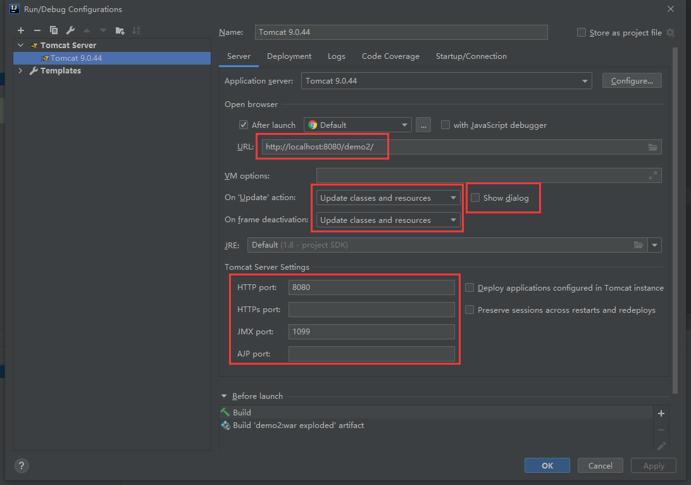Sort configurations alphabetically

point(136,30)
